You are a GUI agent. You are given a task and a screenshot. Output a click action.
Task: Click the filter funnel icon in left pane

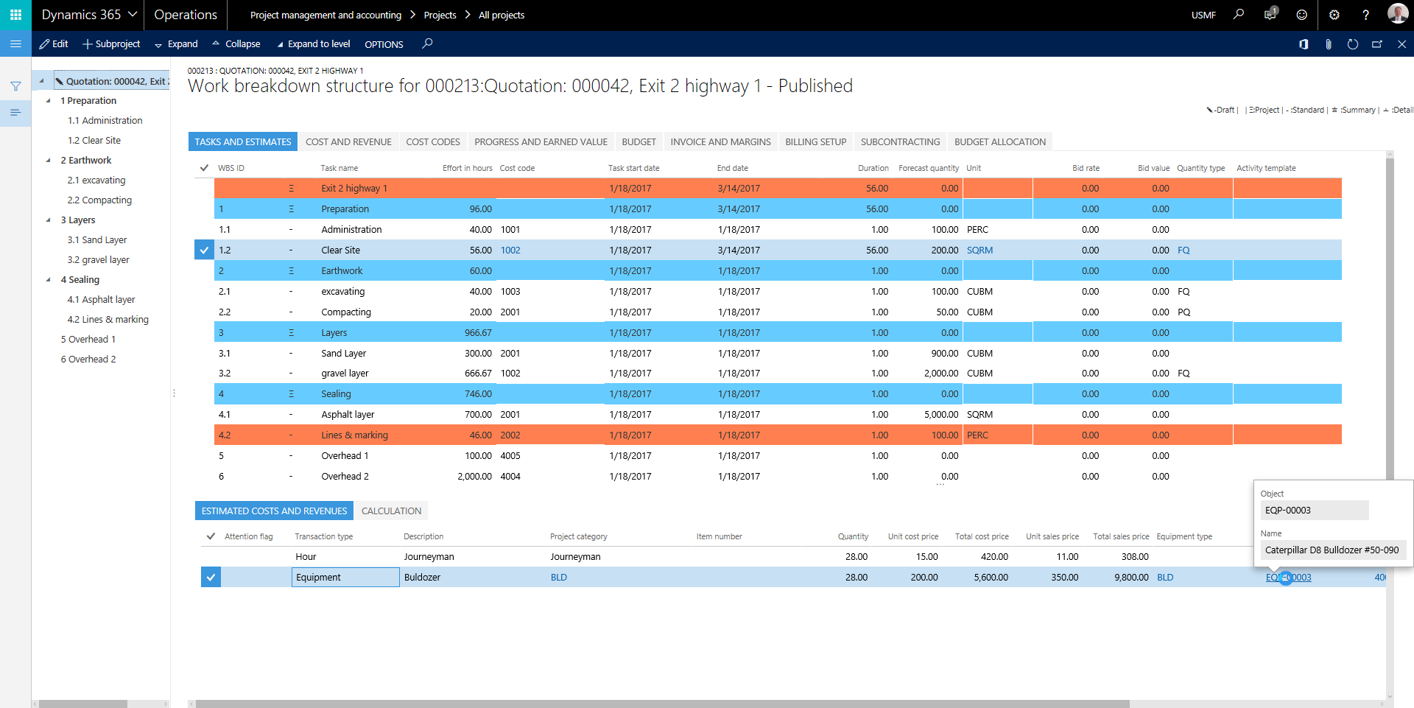[15, 86]
